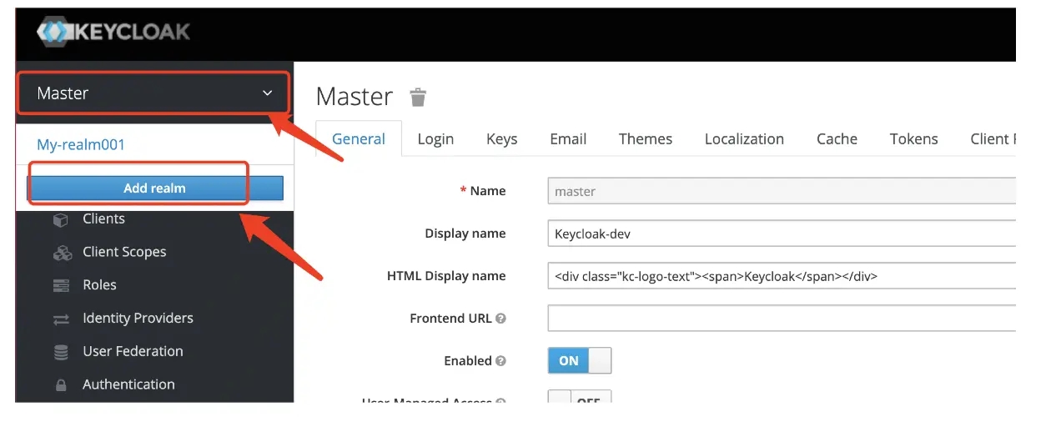Open the Keys tab

click(x=502, y=139)
